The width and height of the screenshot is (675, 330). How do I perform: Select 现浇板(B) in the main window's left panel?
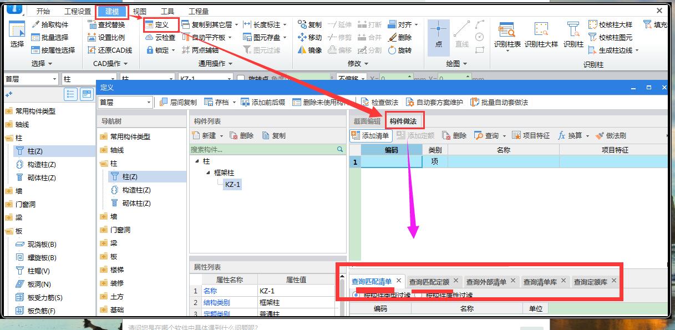point(42,244)
